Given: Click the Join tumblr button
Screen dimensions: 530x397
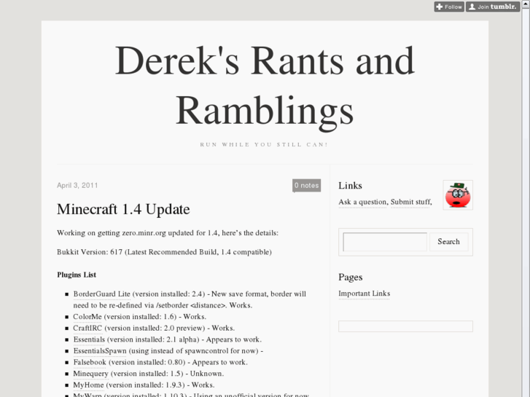Looking at the screenshot, I should pos(493,7).
